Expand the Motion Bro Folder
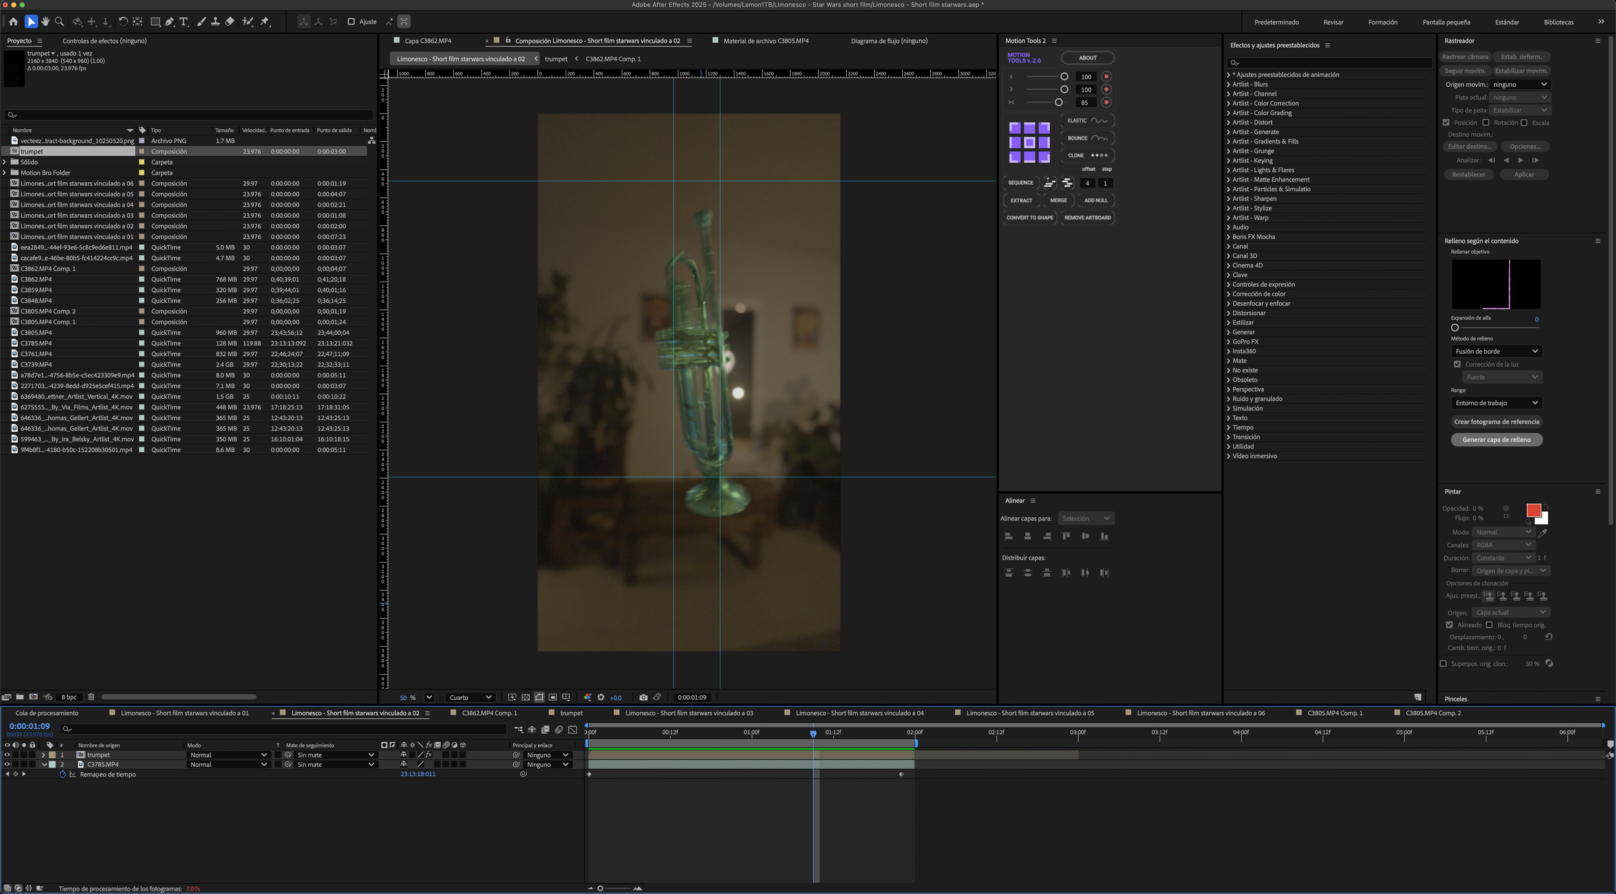 pos(5,172)
